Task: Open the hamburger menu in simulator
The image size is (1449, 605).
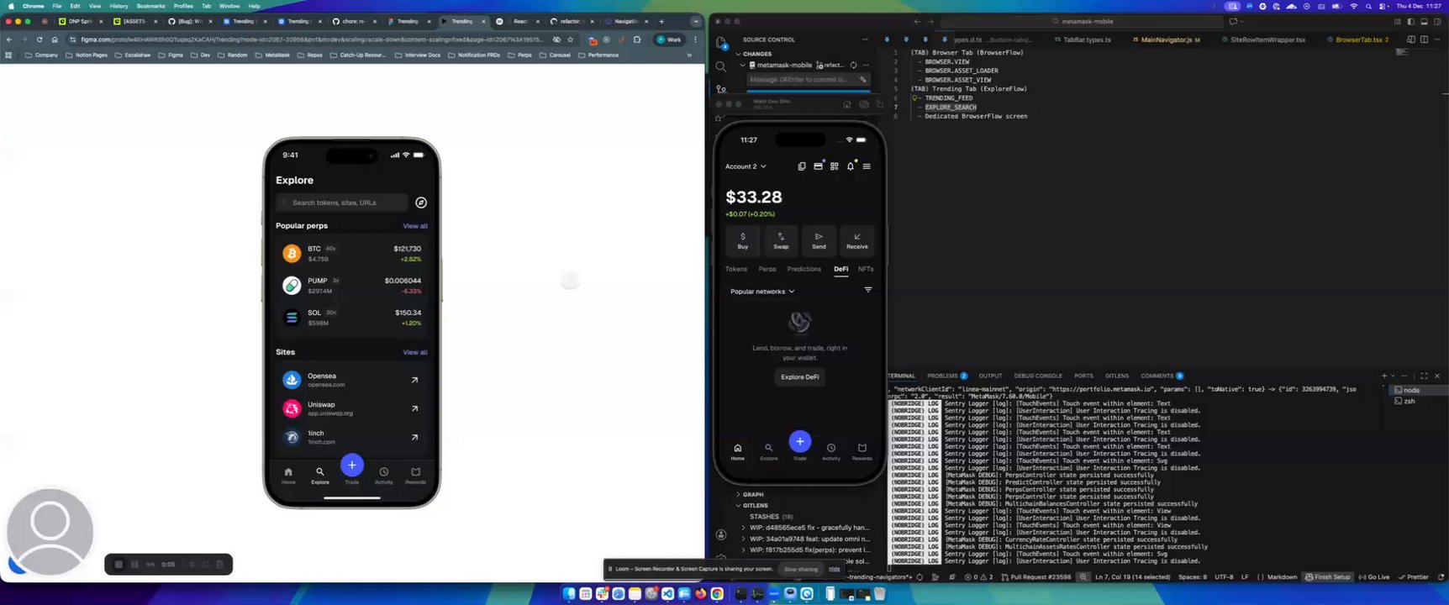Action: click(x=867, y=166)
